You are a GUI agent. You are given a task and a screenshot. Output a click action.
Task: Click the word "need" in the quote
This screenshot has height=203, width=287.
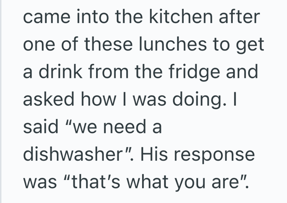(x=125, y=126)
